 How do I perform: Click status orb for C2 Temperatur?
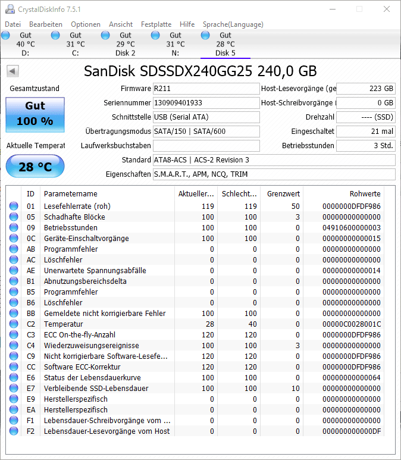point(14,324)
